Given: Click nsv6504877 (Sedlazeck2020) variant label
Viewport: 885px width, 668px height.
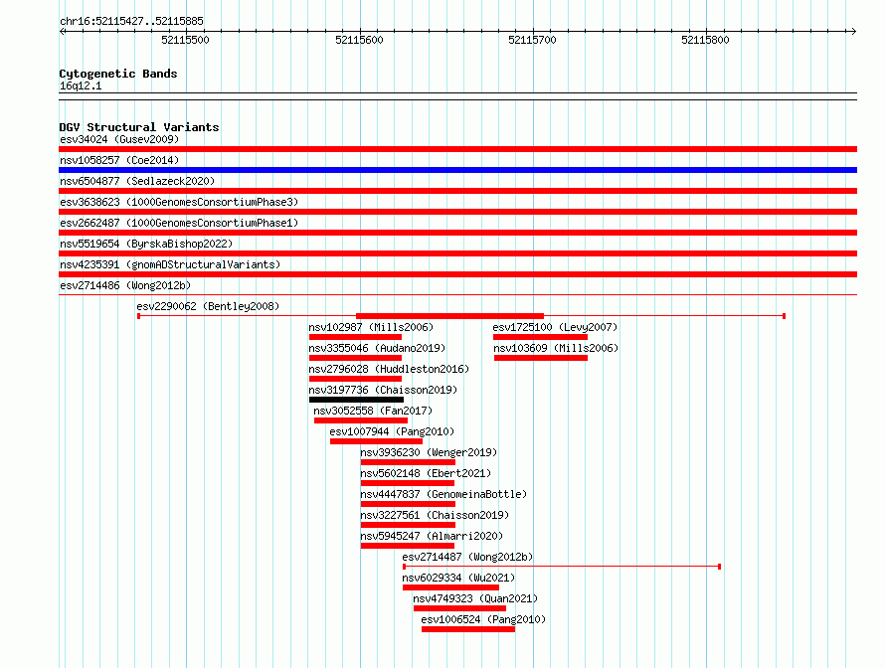Looking at the screenshot, I should [x=137, y=181].
